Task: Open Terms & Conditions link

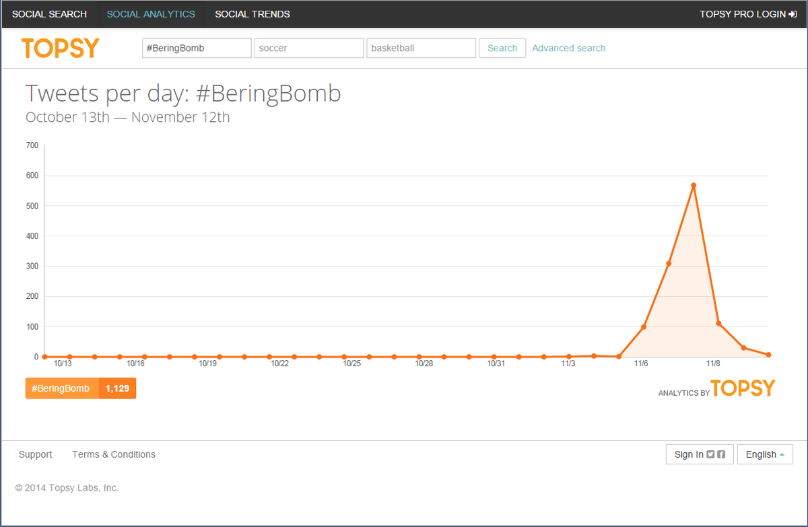Action: pos(114,454)
